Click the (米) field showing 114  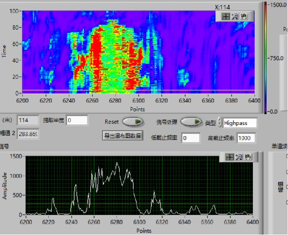(x=28, y=120)
